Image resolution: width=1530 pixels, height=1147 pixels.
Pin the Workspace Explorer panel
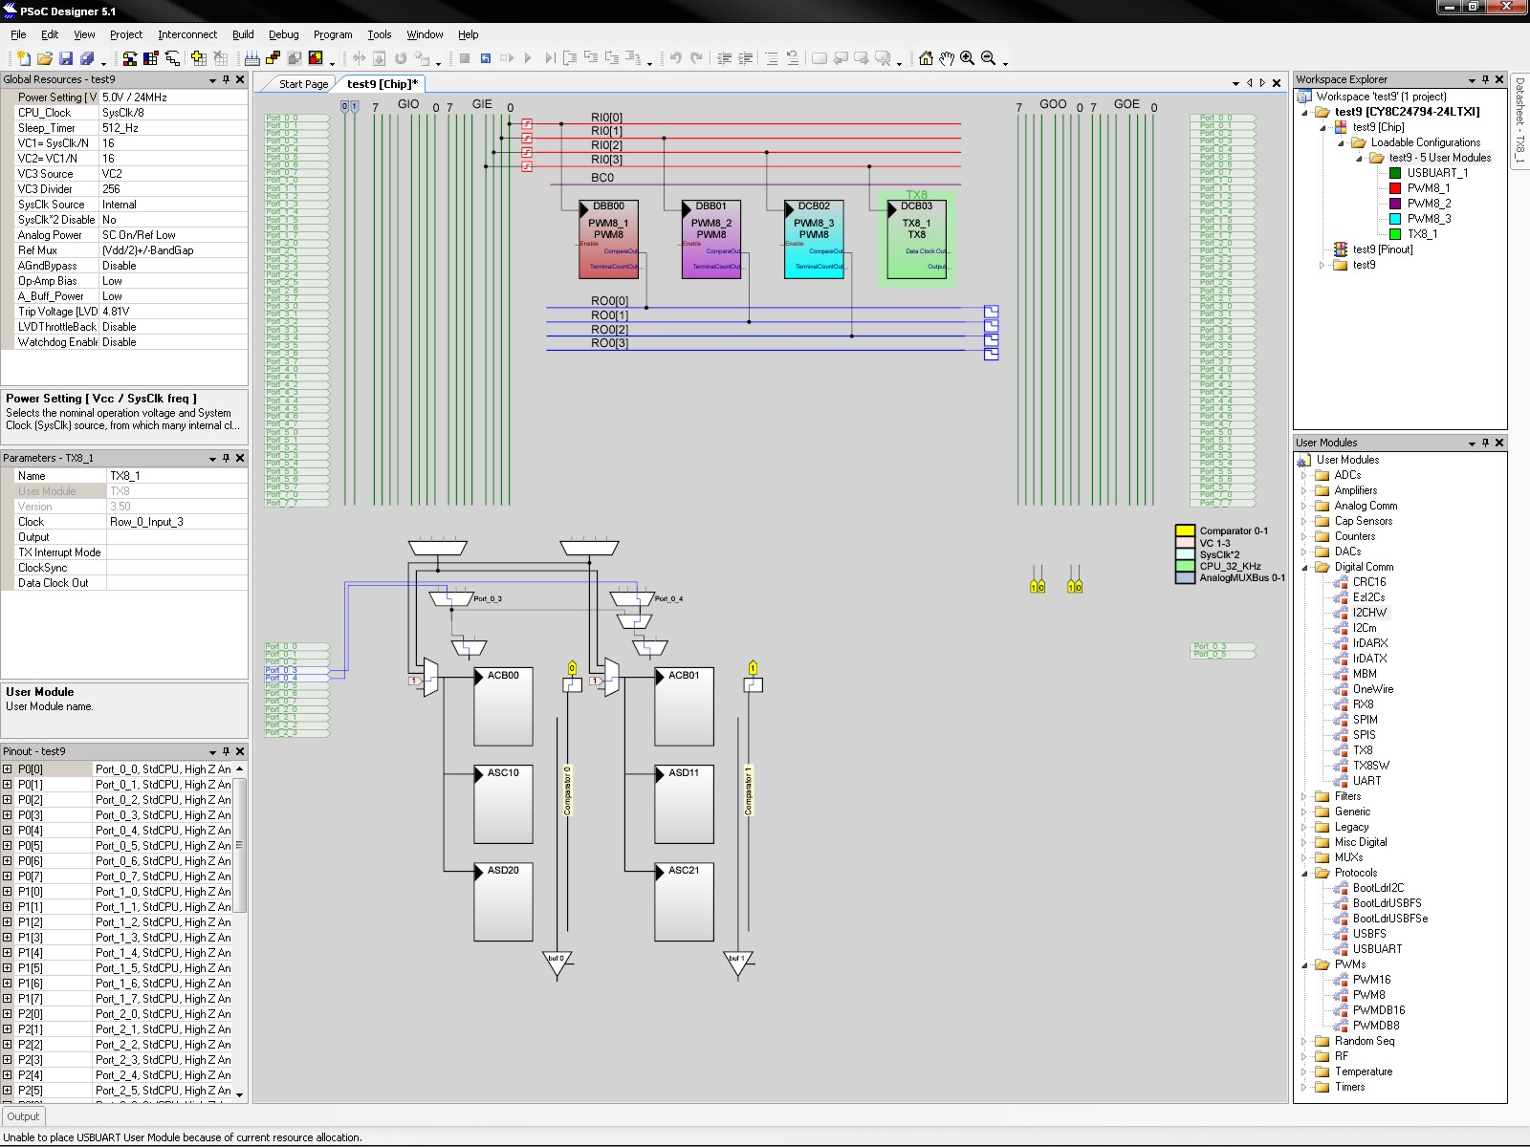click(1485, 79)
